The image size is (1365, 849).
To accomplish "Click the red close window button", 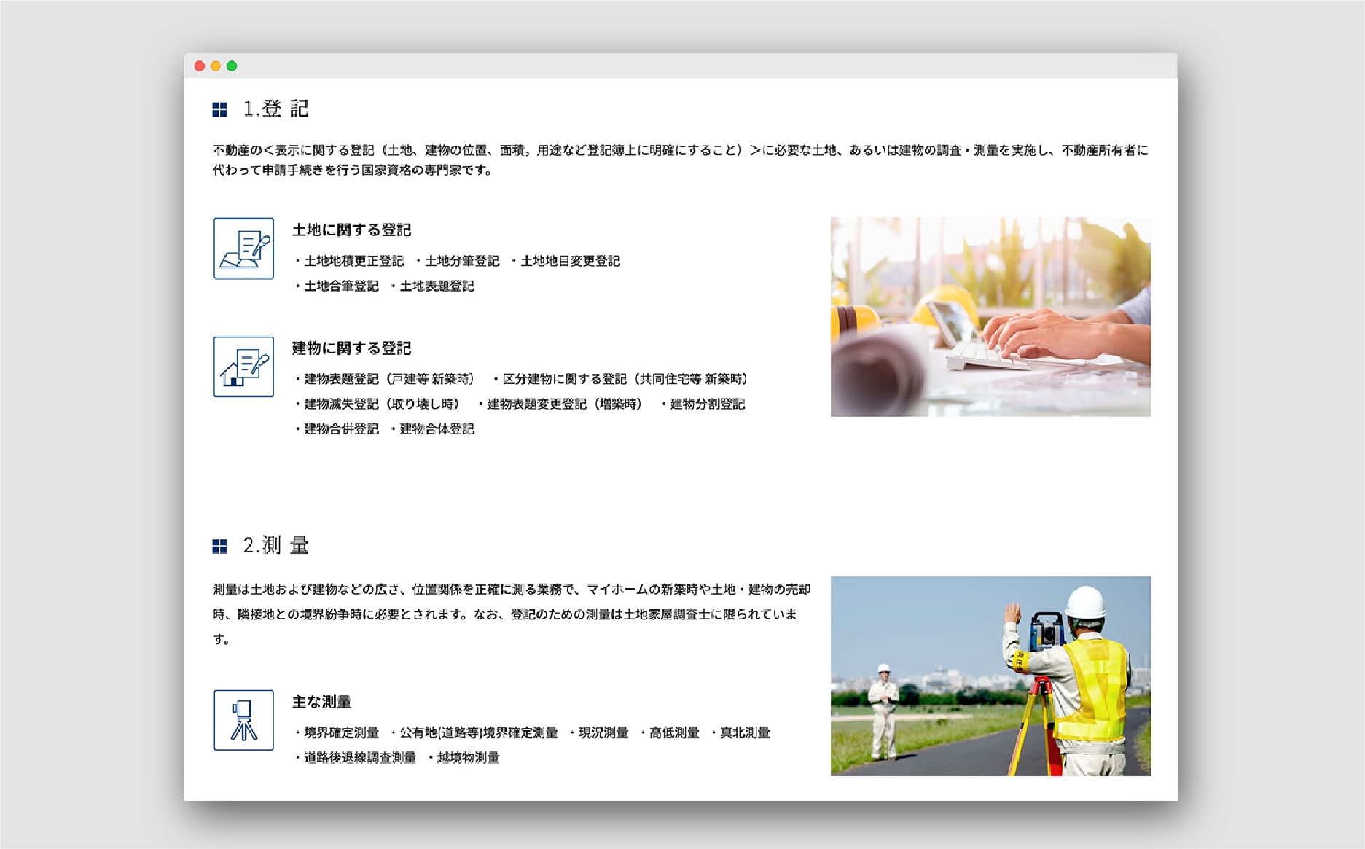I will pyautogui.click(x=200, y=66).
